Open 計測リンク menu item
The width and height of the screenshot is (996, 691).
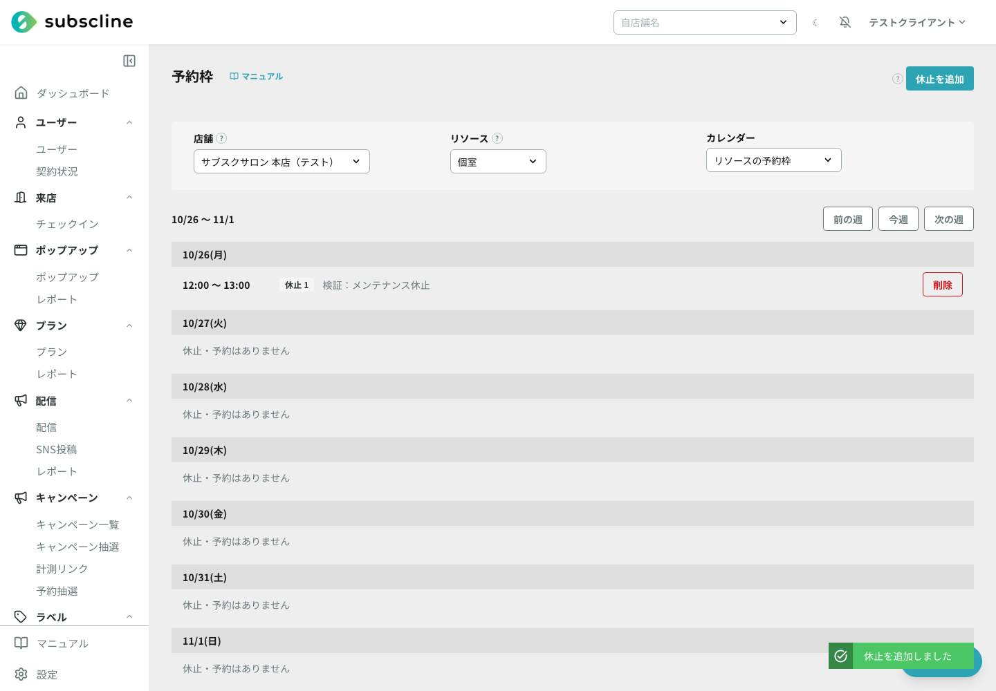tap(62, 569)
